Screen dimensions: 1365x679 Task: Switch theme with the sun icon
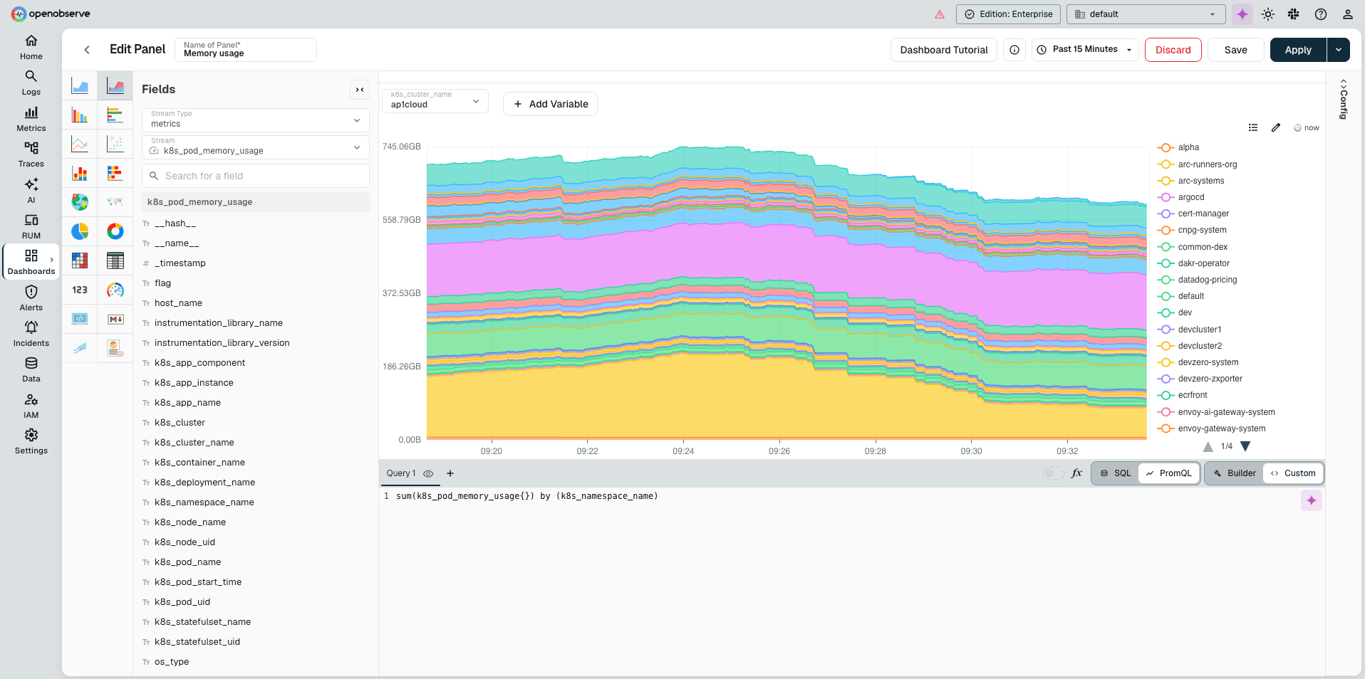tap(1268, 14)
